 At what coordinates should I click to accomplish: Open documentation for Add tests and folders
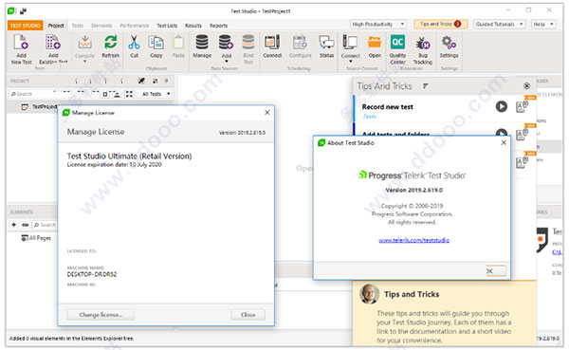tap(521, 135)
